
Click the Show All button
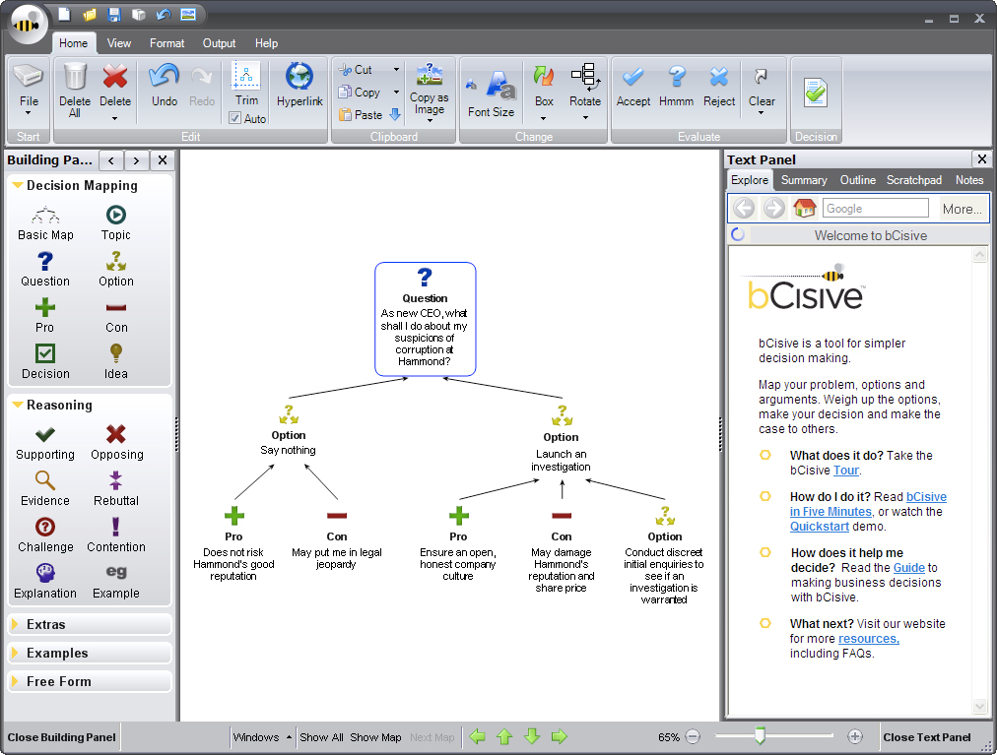pyautogui.click(x=321, y=737)
